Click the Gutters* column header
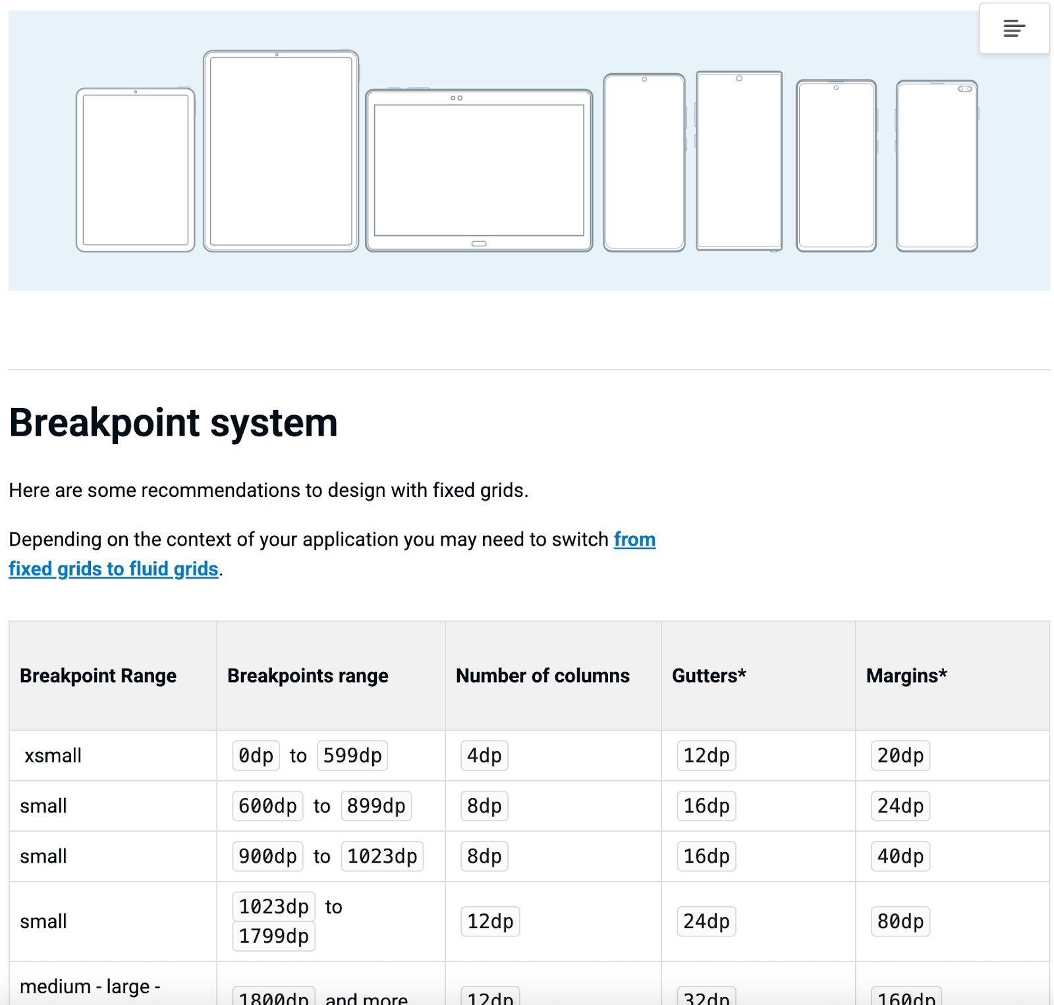Image resolution: width=1054 pixels, height=1005 pixels. pos(709,675)
